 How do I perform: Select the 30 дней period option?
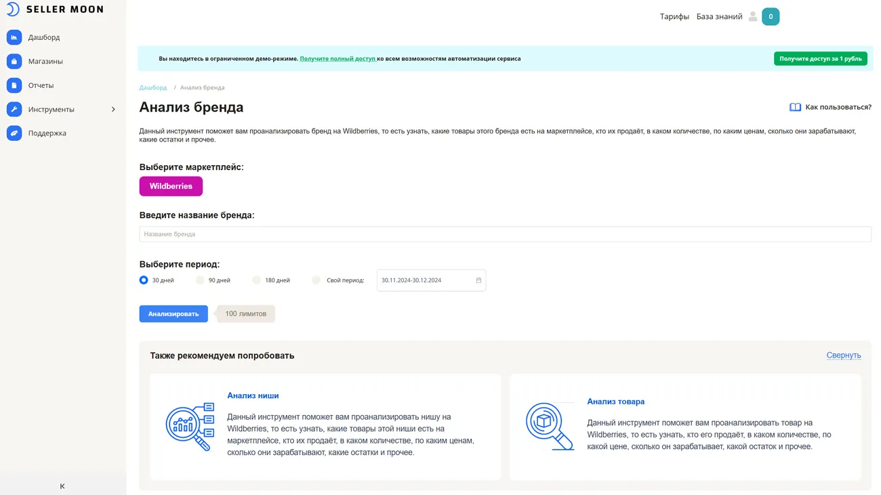coord(144,280)
